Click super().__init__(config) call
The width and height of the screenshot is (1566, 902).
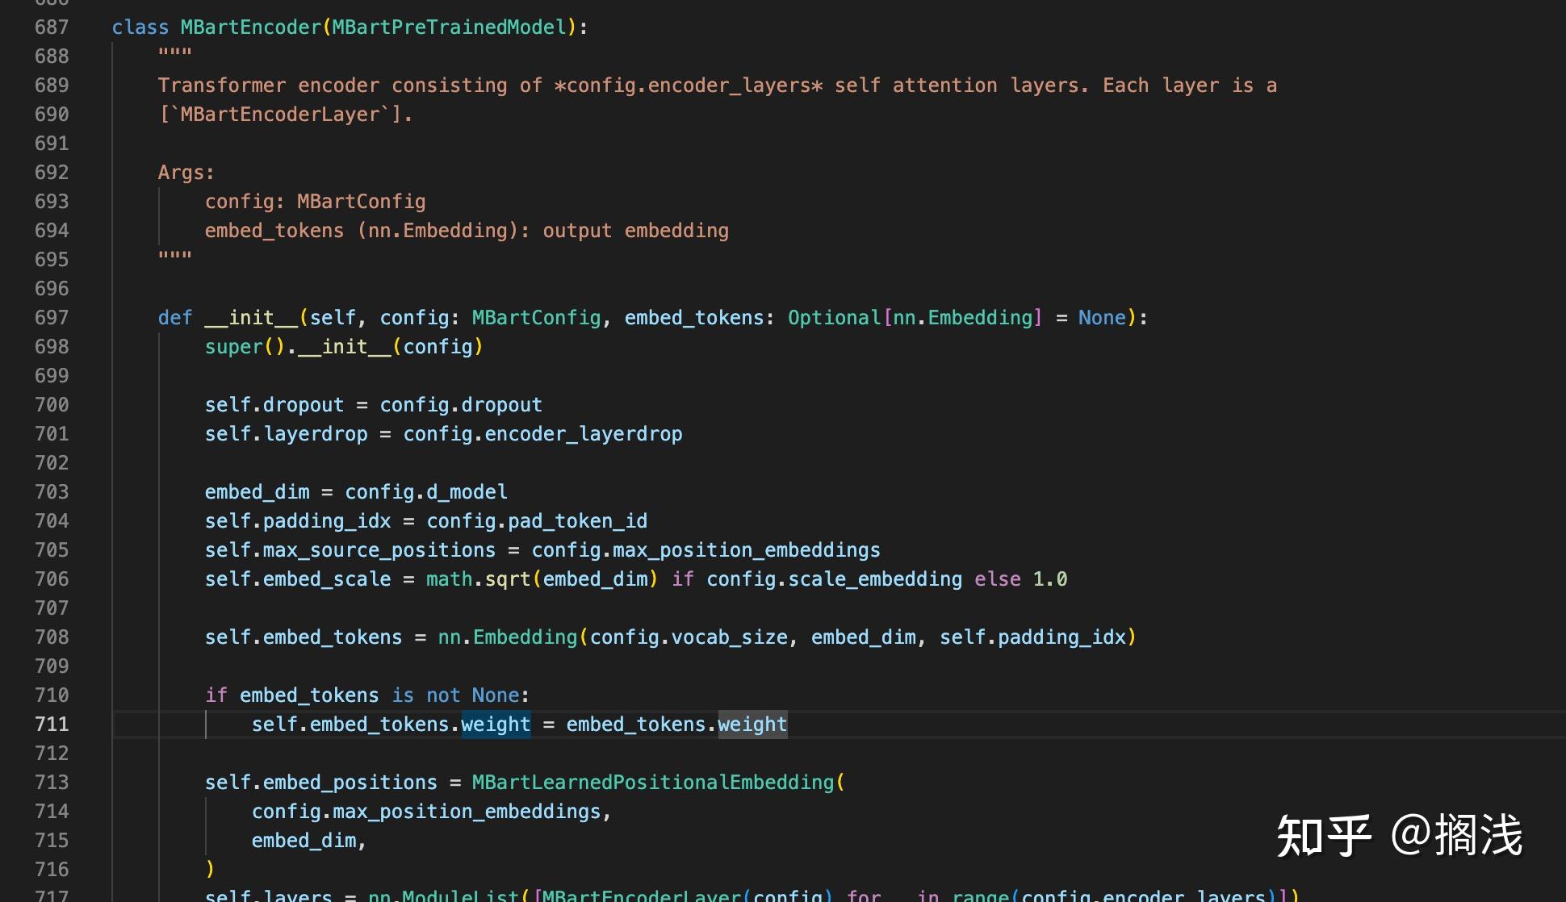tap(344, 346)
